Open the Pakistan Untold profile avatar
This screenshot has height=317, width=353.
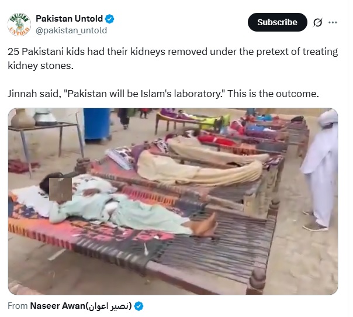19,25
